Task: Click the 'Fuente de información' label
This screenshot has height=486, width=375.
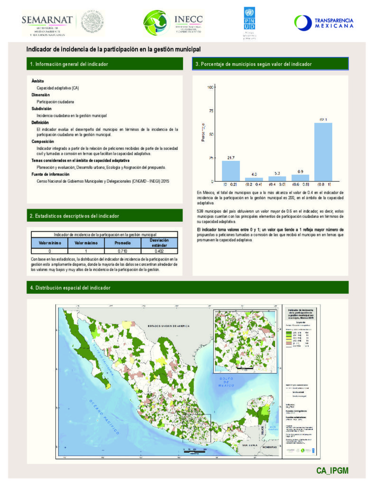Action: coord(50,174)
